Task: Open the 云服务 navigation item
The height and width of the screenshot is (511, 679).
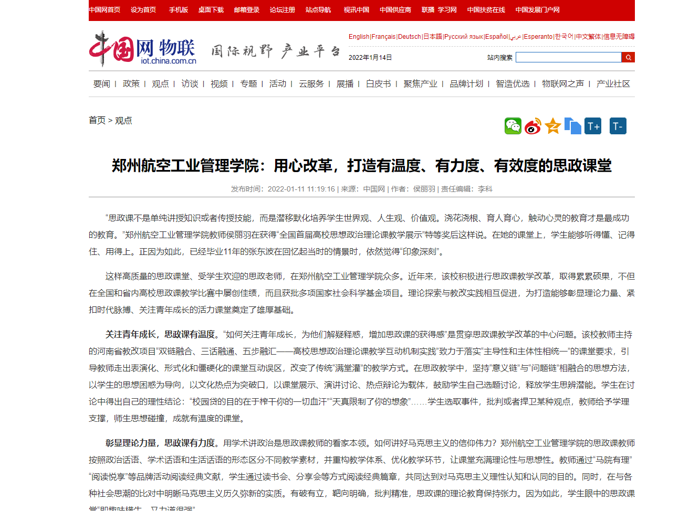Action: point(311,84)
